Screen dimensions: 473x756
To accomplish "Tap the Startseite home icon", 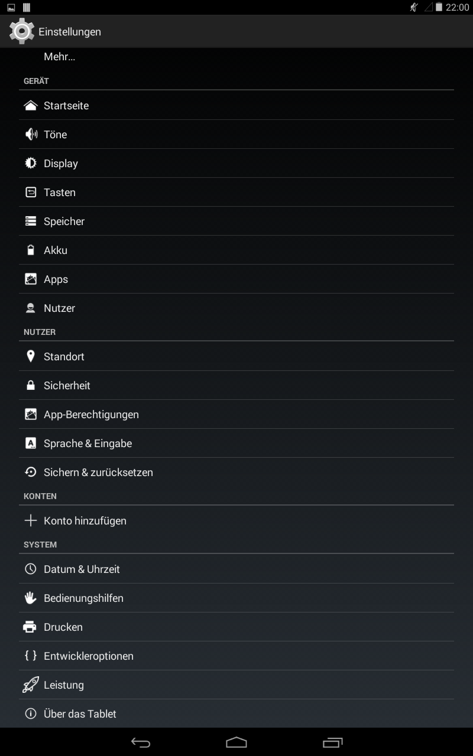I will click(x=31, y=106).
